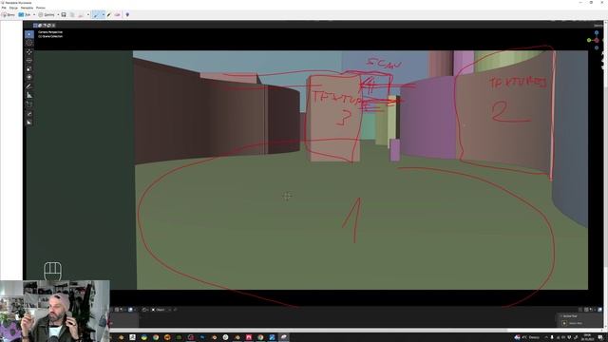Open the Edycja menu
Viewport: 608px width, 342px height.
tap(13, 8)
